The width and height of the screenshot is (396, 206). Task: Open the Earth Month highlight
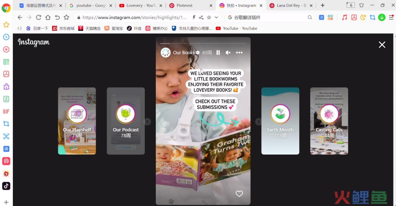(280, 121)
